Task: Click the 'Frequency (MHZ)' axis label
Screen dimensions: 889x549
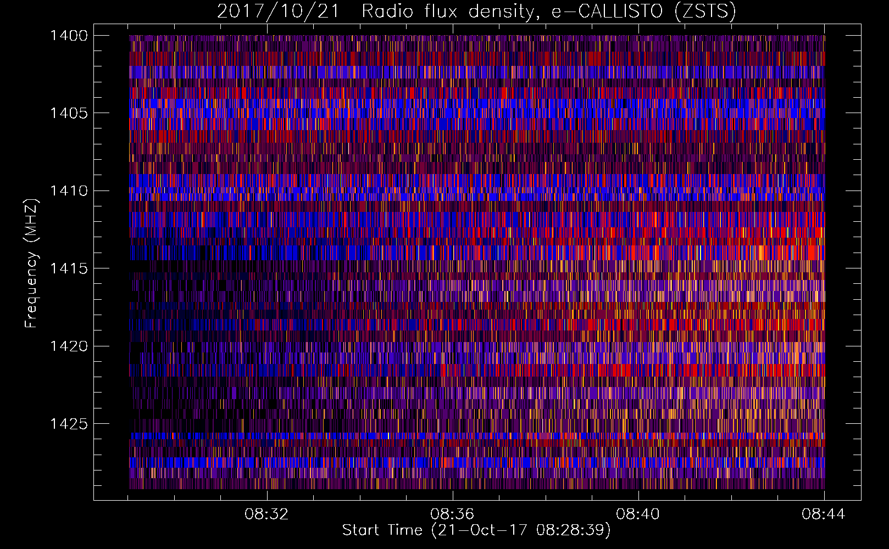Action: (31, 264)
